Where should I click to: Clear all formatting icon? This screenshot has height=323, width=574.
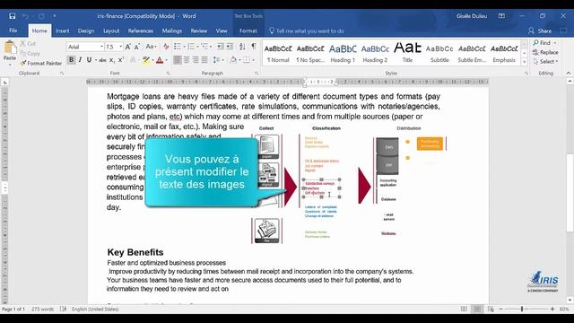(x=166, y=47)
